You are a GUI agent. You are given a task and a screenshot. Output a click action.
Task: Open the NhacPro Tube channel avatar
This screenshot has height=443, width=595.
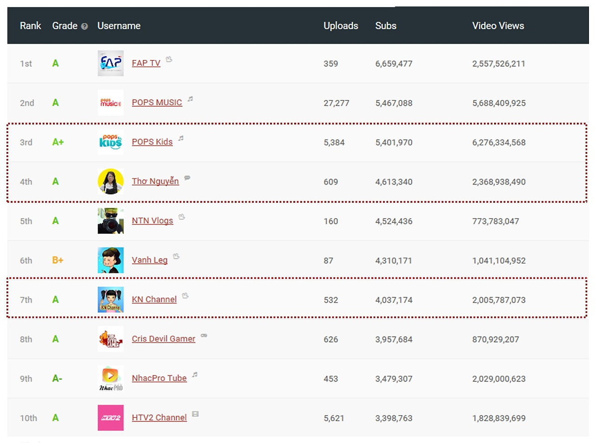point(111,378)
